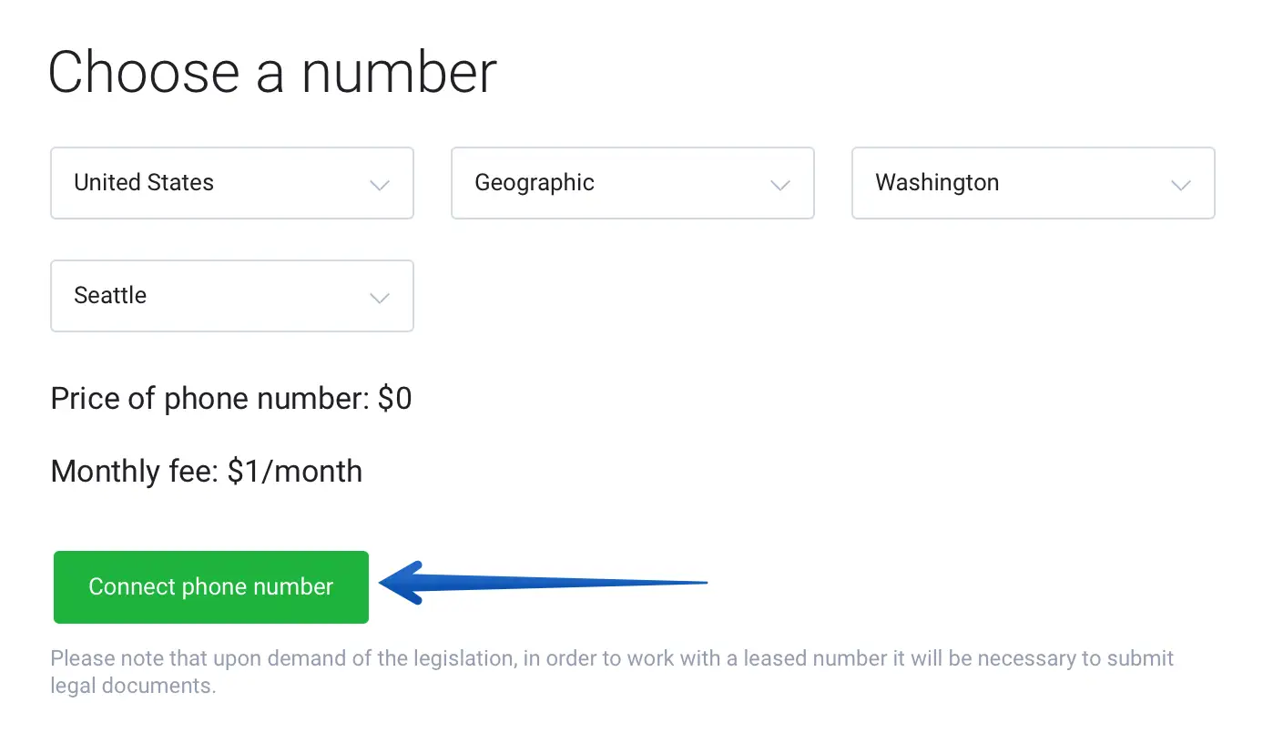
Task: Click the 'Choose a number' heading
Action: [272, 72]
